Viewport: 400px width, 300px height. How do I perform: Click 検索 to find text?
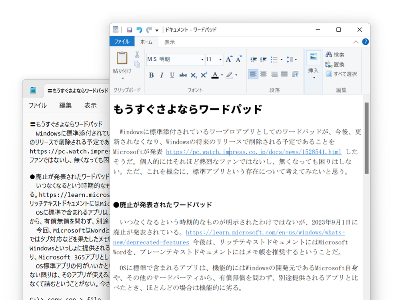(335, 54)
